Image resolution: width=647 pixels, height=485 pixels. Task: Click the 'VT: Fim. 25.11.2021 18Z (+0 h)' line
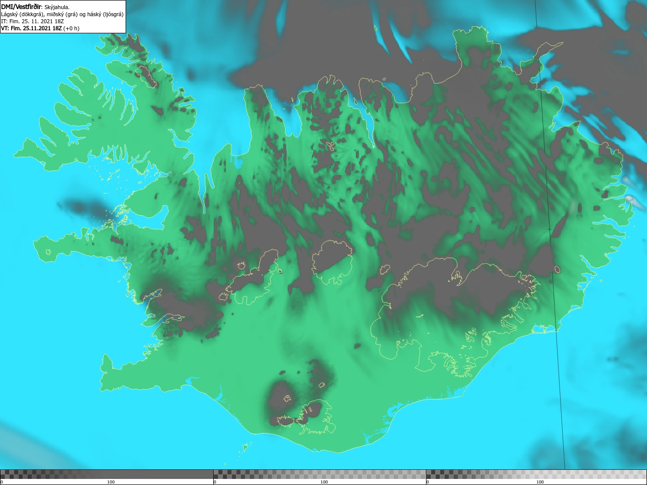40,28
